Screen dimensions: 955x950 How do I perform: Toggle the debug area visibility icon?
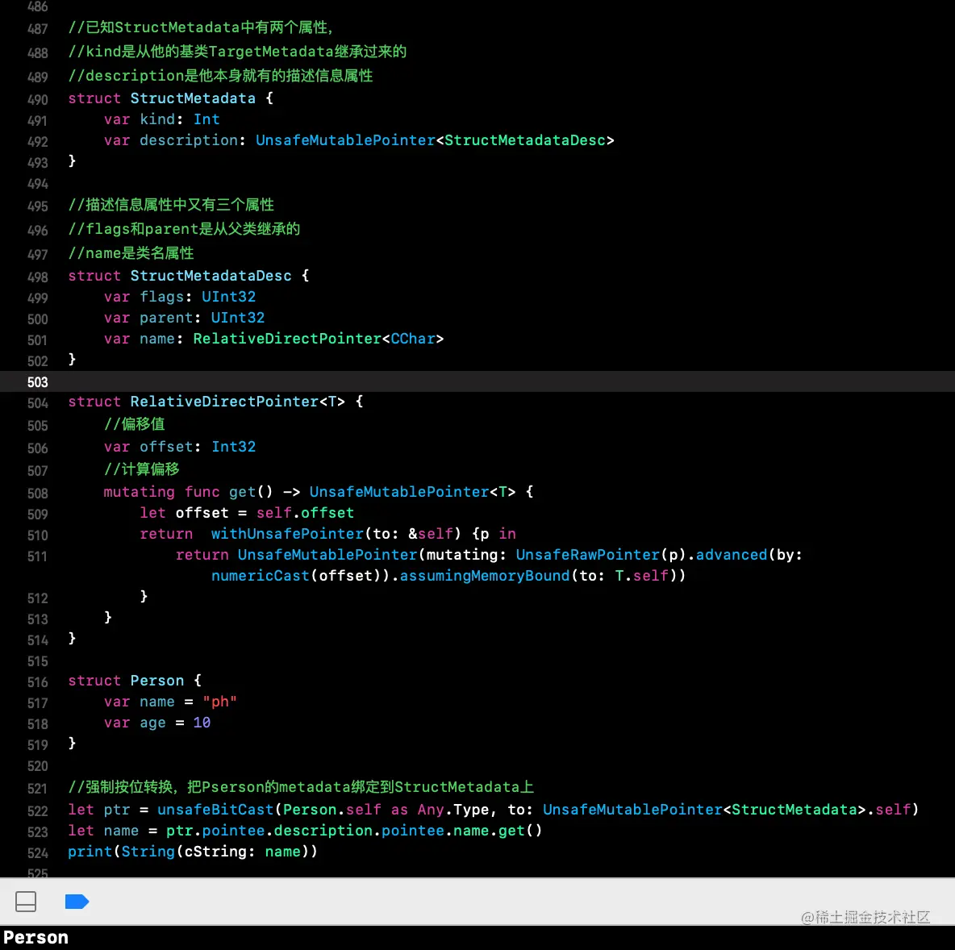click(26, 902)
